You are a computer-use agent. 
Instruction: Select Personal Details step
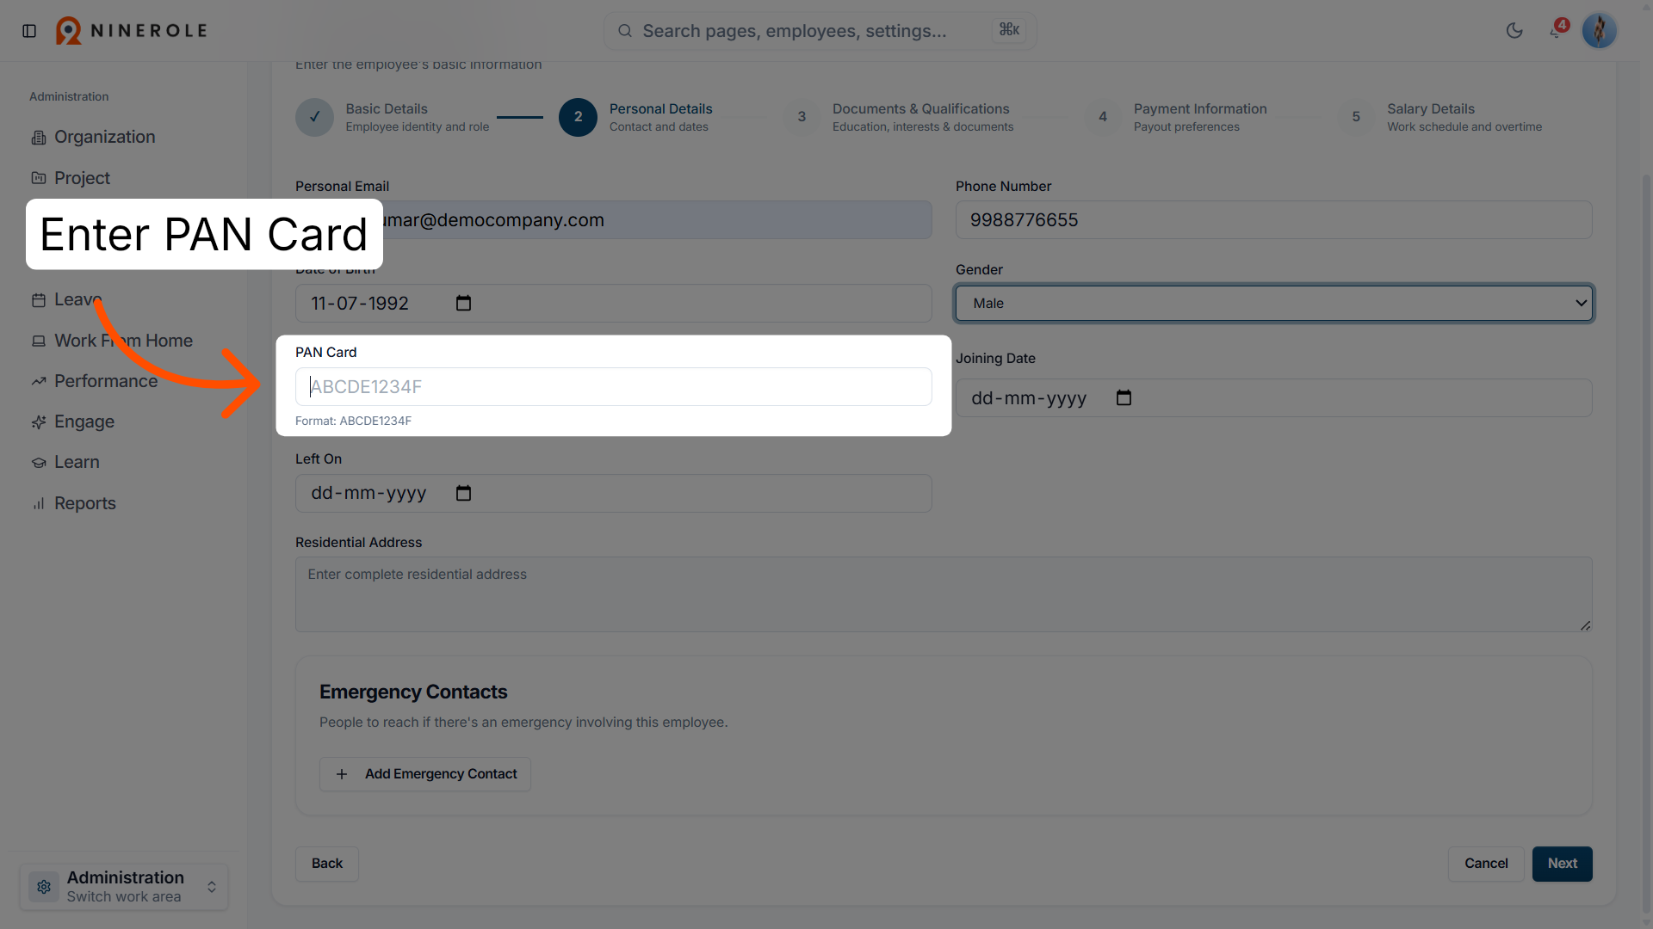(636, 117)
